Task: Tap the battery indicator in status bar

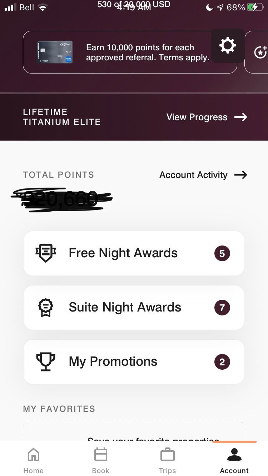Action: [255, 7]
